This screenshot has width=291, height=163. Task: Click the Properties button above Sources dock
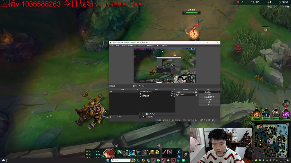click(135, 86)
